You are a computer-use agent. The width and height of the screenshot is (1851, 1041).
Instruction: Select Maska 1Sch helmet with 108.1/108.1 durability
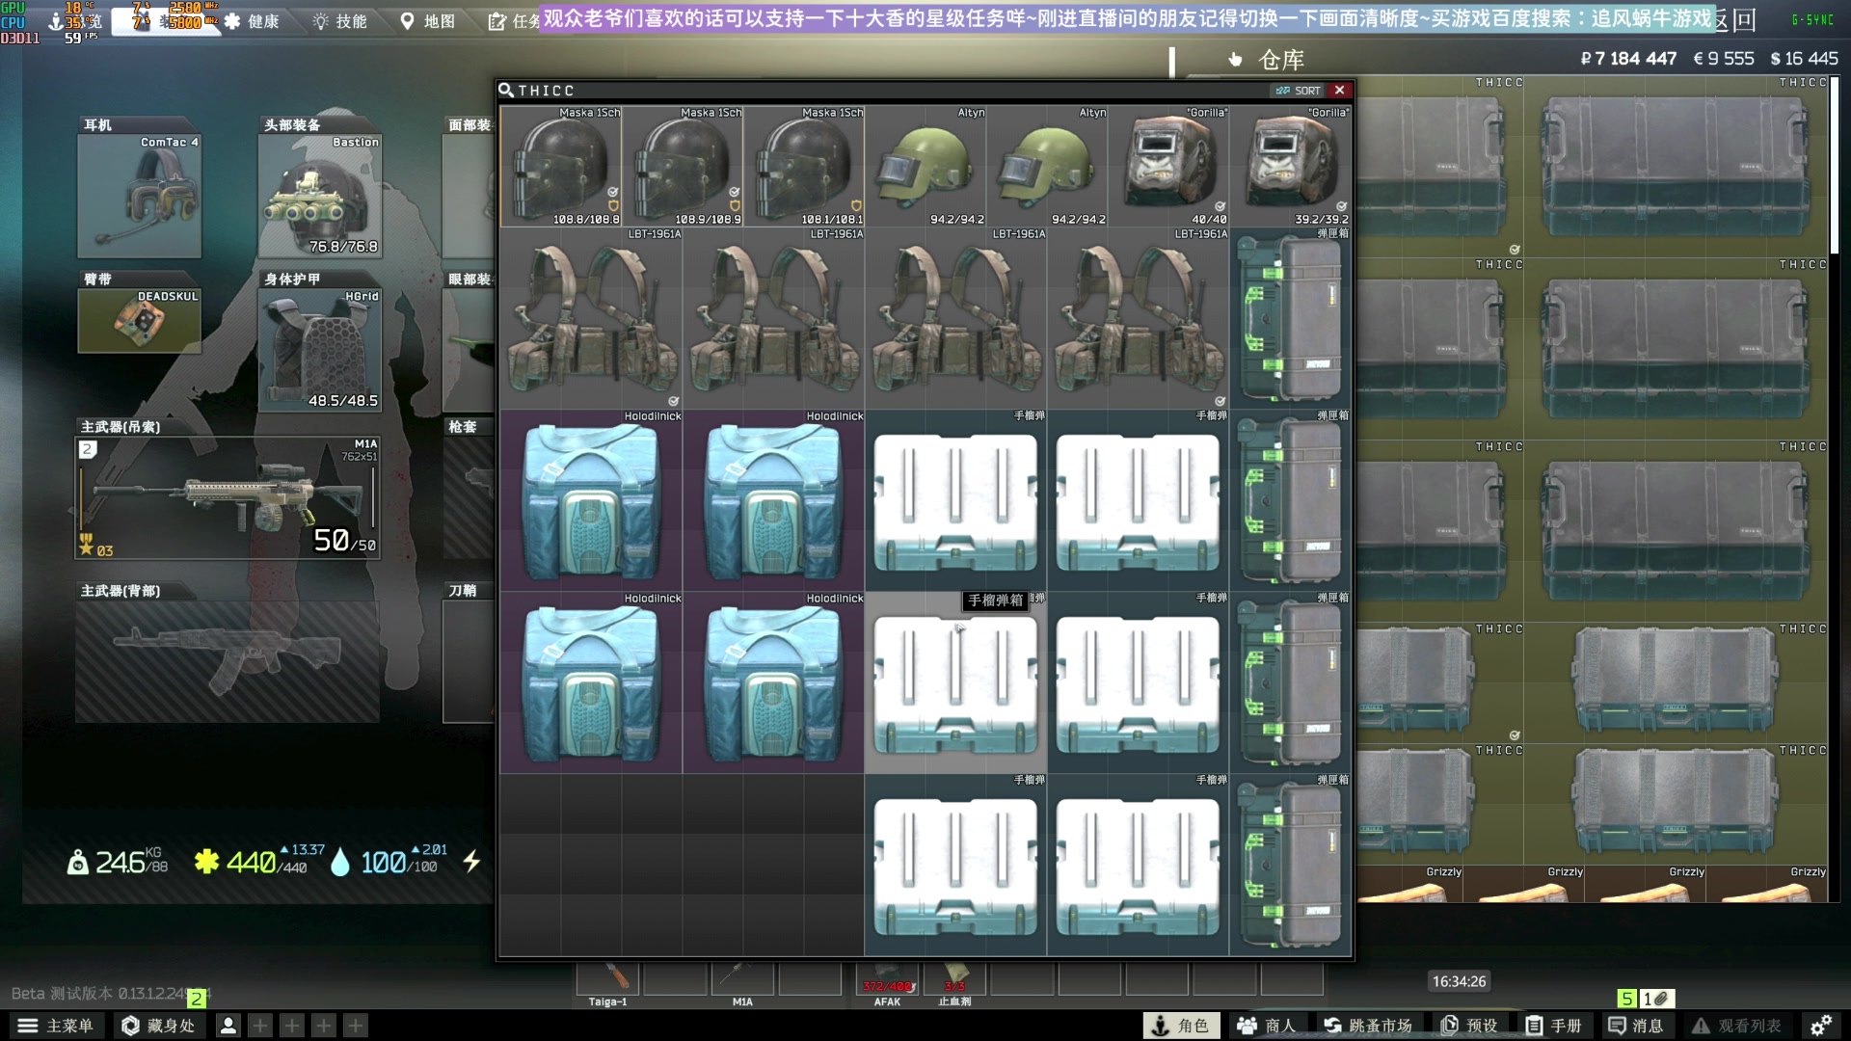[804, 167]
